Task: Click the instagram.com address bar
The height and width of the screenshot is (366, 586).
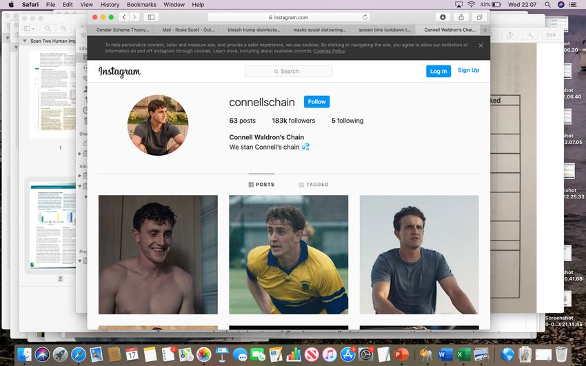Action: 288,17
